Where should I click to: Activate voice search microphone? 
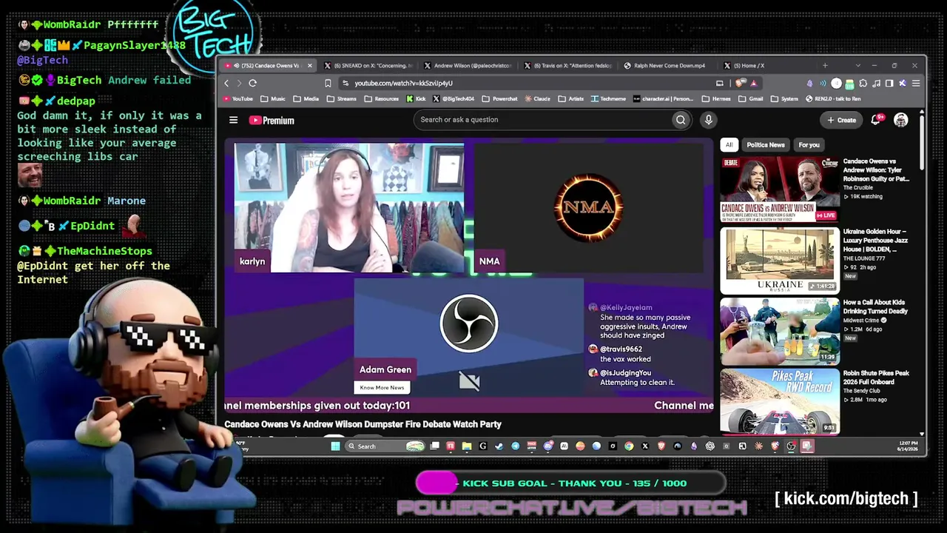(708, 120)
